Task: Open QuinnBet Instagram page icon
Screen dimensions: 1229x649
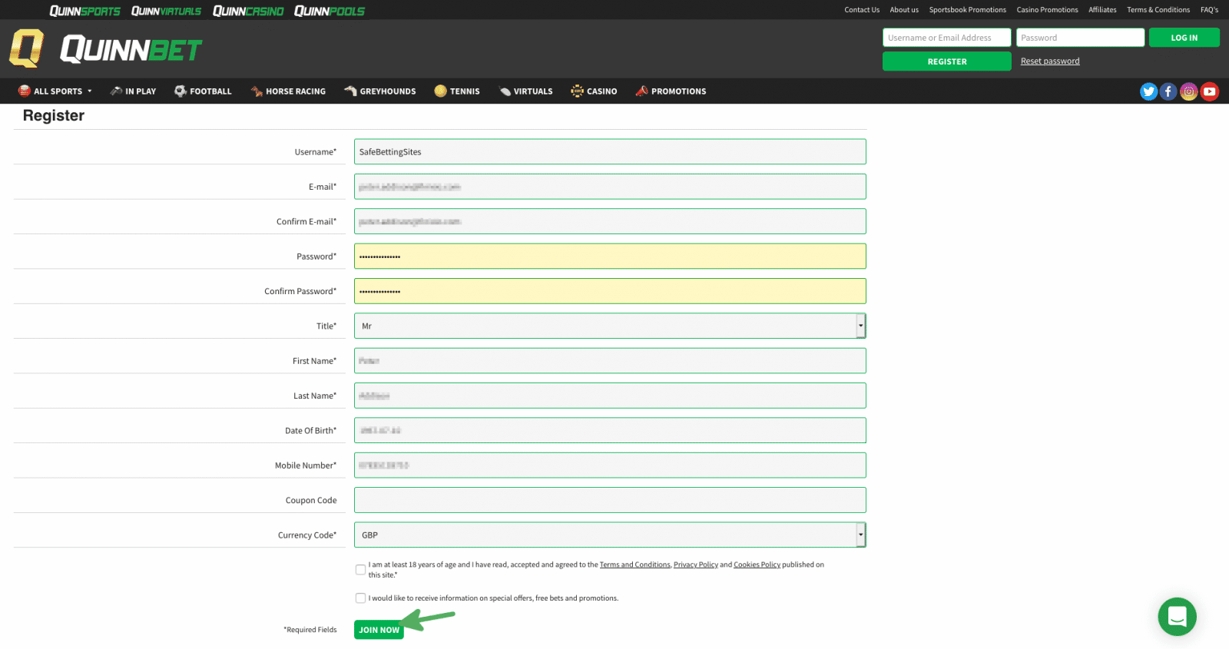Action: (x=1189, y=91)
